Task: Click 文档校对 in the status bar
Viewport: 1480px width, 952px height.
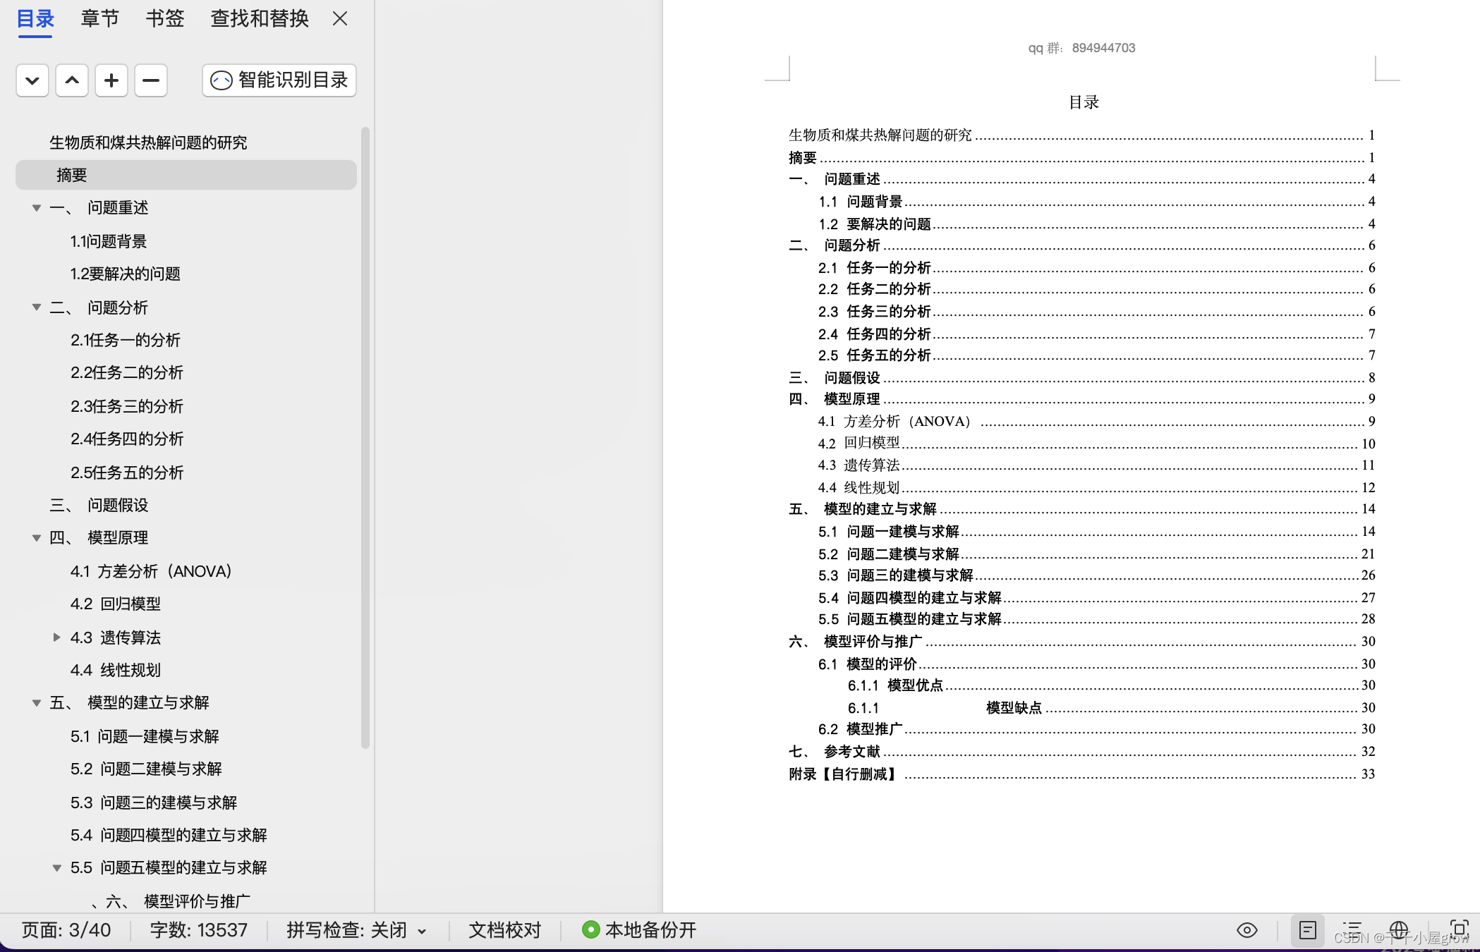Action: 505,930
